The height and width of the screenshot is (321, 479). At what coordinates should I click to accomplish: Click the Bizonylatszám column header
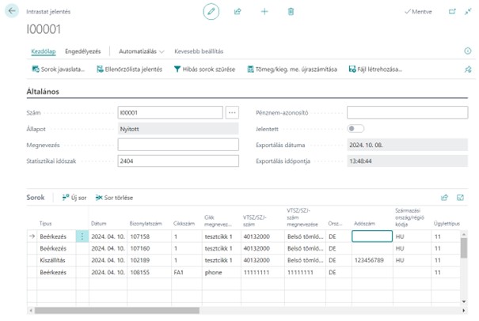(146, 224)
